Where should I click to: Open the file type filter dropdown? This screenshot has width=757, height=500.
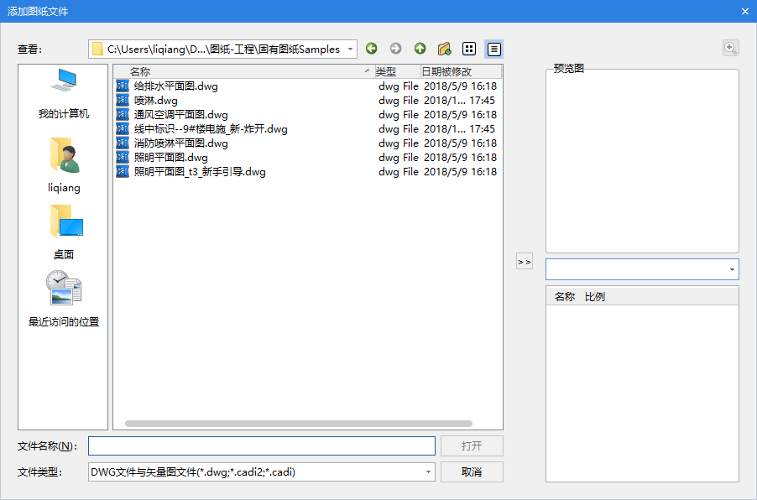coord(428,472)
